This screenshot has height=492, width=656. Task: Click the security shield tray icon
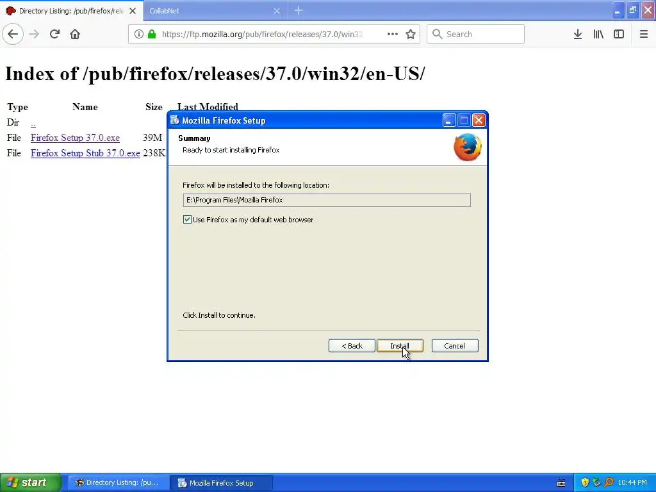click(x=585, y=482)
